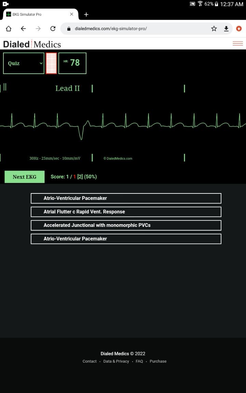This screenshot has width=246, height=393.
Task: Close the EKG Simulator Pro tab
Action: (x=71, y=14)
